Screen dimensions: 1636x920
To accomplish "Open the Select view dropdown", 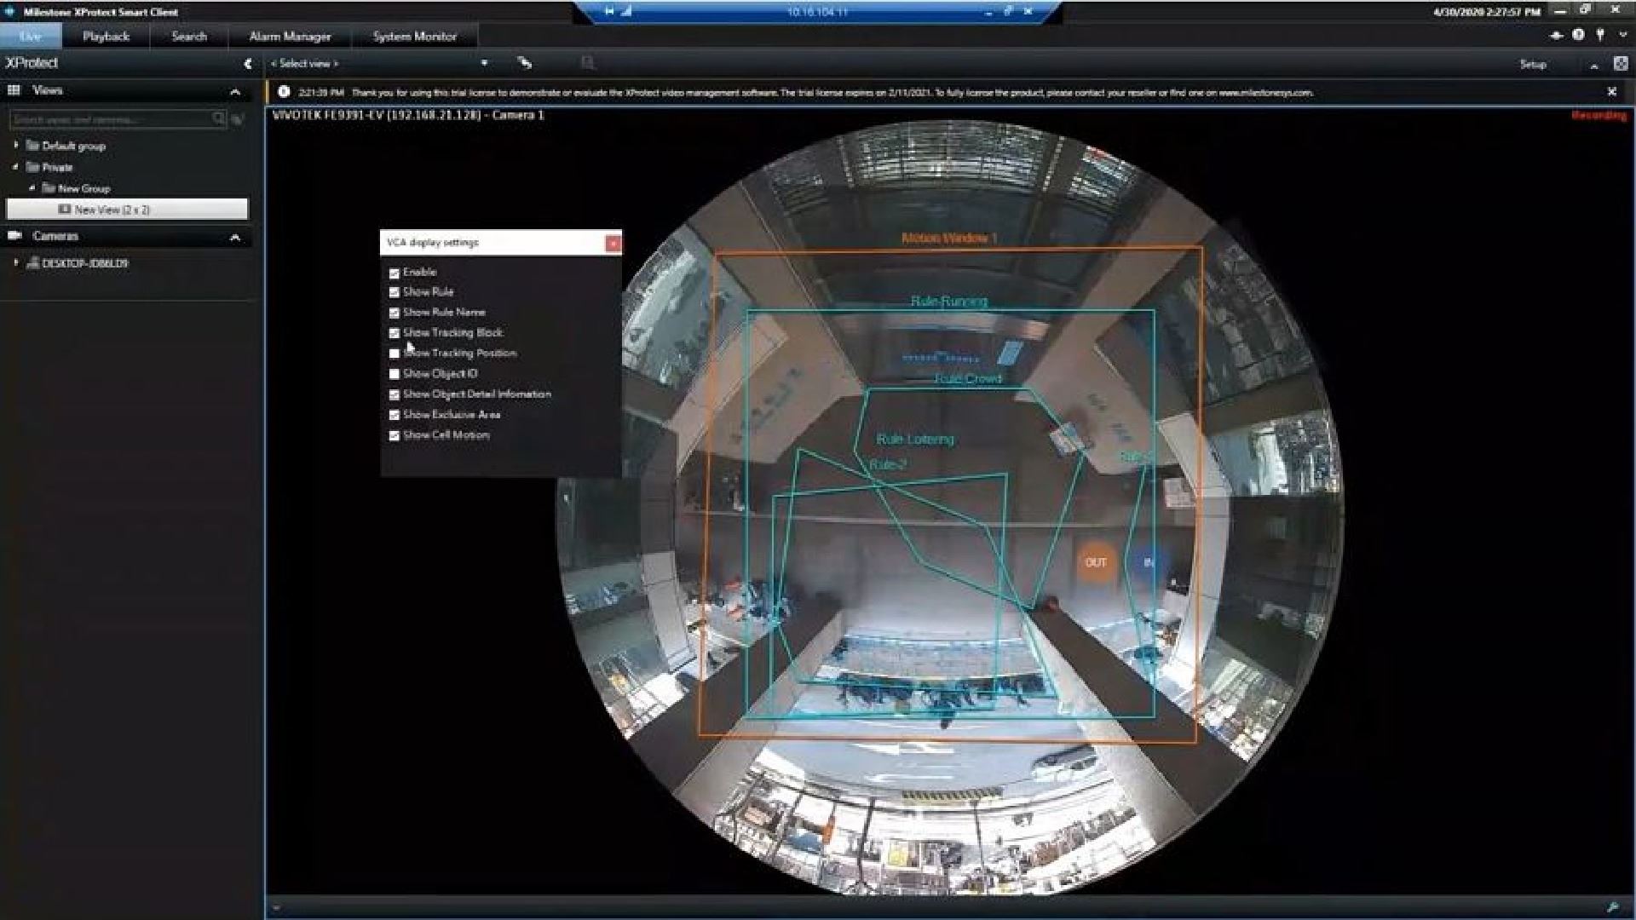I will tap(380, 64).
